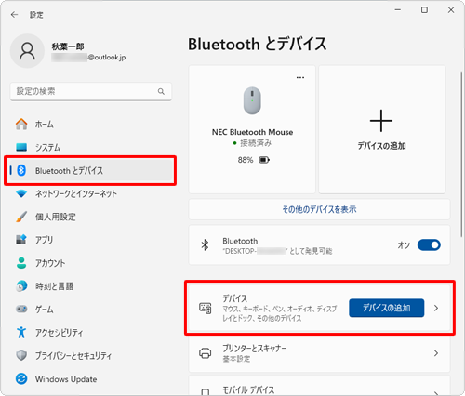Click the blue デバイスの追加 button
This screenshot has width=465, height=396.
387,308
